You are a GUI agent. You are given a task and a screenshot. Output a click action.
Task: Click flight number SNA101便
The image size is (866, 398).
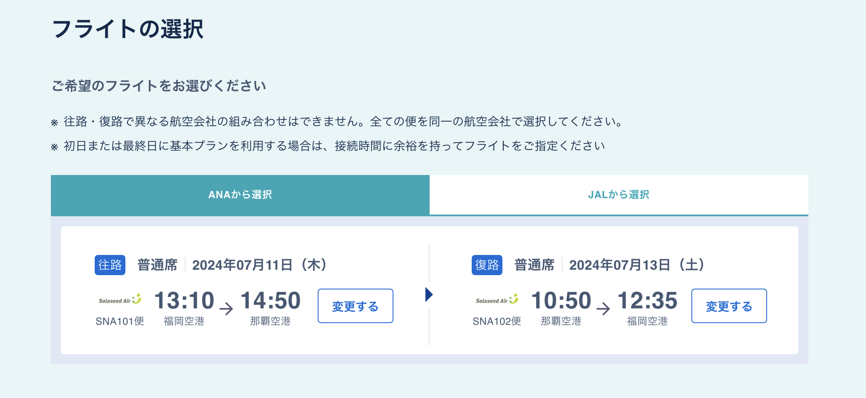[x=120, y=321]
